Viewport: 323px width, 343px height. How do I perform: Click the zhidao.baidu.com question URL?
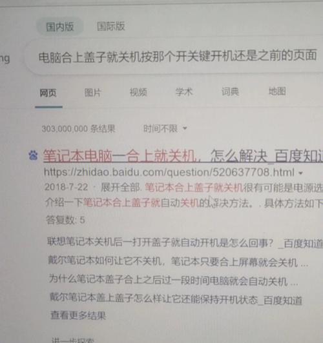(x=169, y=173)
